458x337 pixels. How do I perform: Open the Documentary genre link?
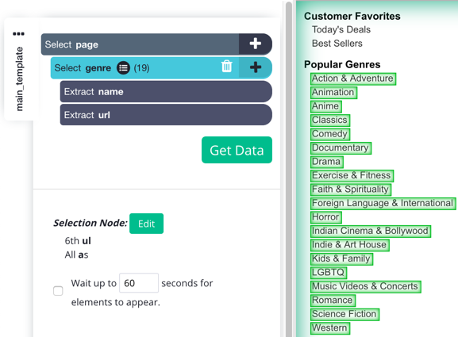click(x=341, y=148)
